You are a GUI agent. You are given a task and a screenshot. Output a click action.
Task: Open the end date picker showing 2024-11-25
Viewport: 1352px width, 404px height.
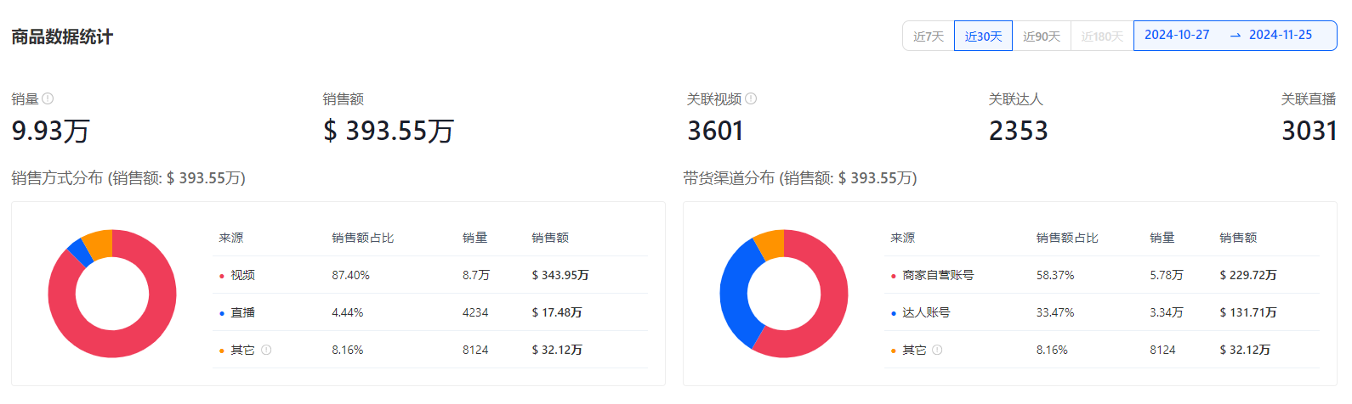point(1280,35)
